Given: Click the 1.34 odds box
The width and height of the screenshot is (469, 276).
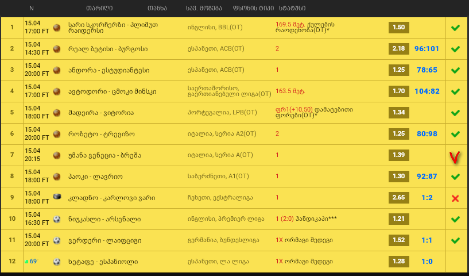Looking at the screenshot, I should click(x=399, y=112).
